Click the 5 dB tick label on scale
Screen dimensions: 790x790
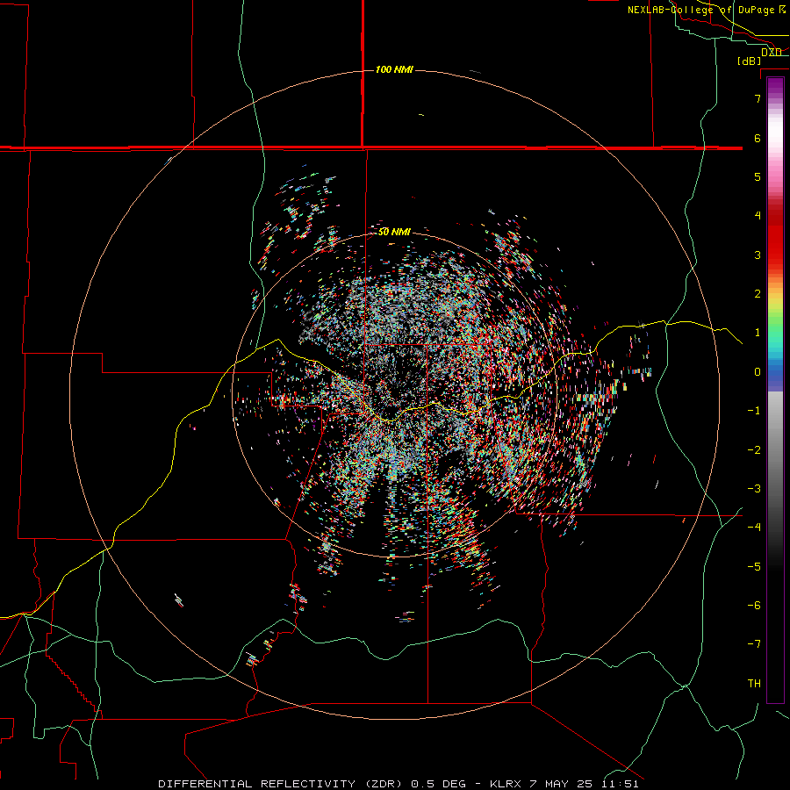point(758,176)
